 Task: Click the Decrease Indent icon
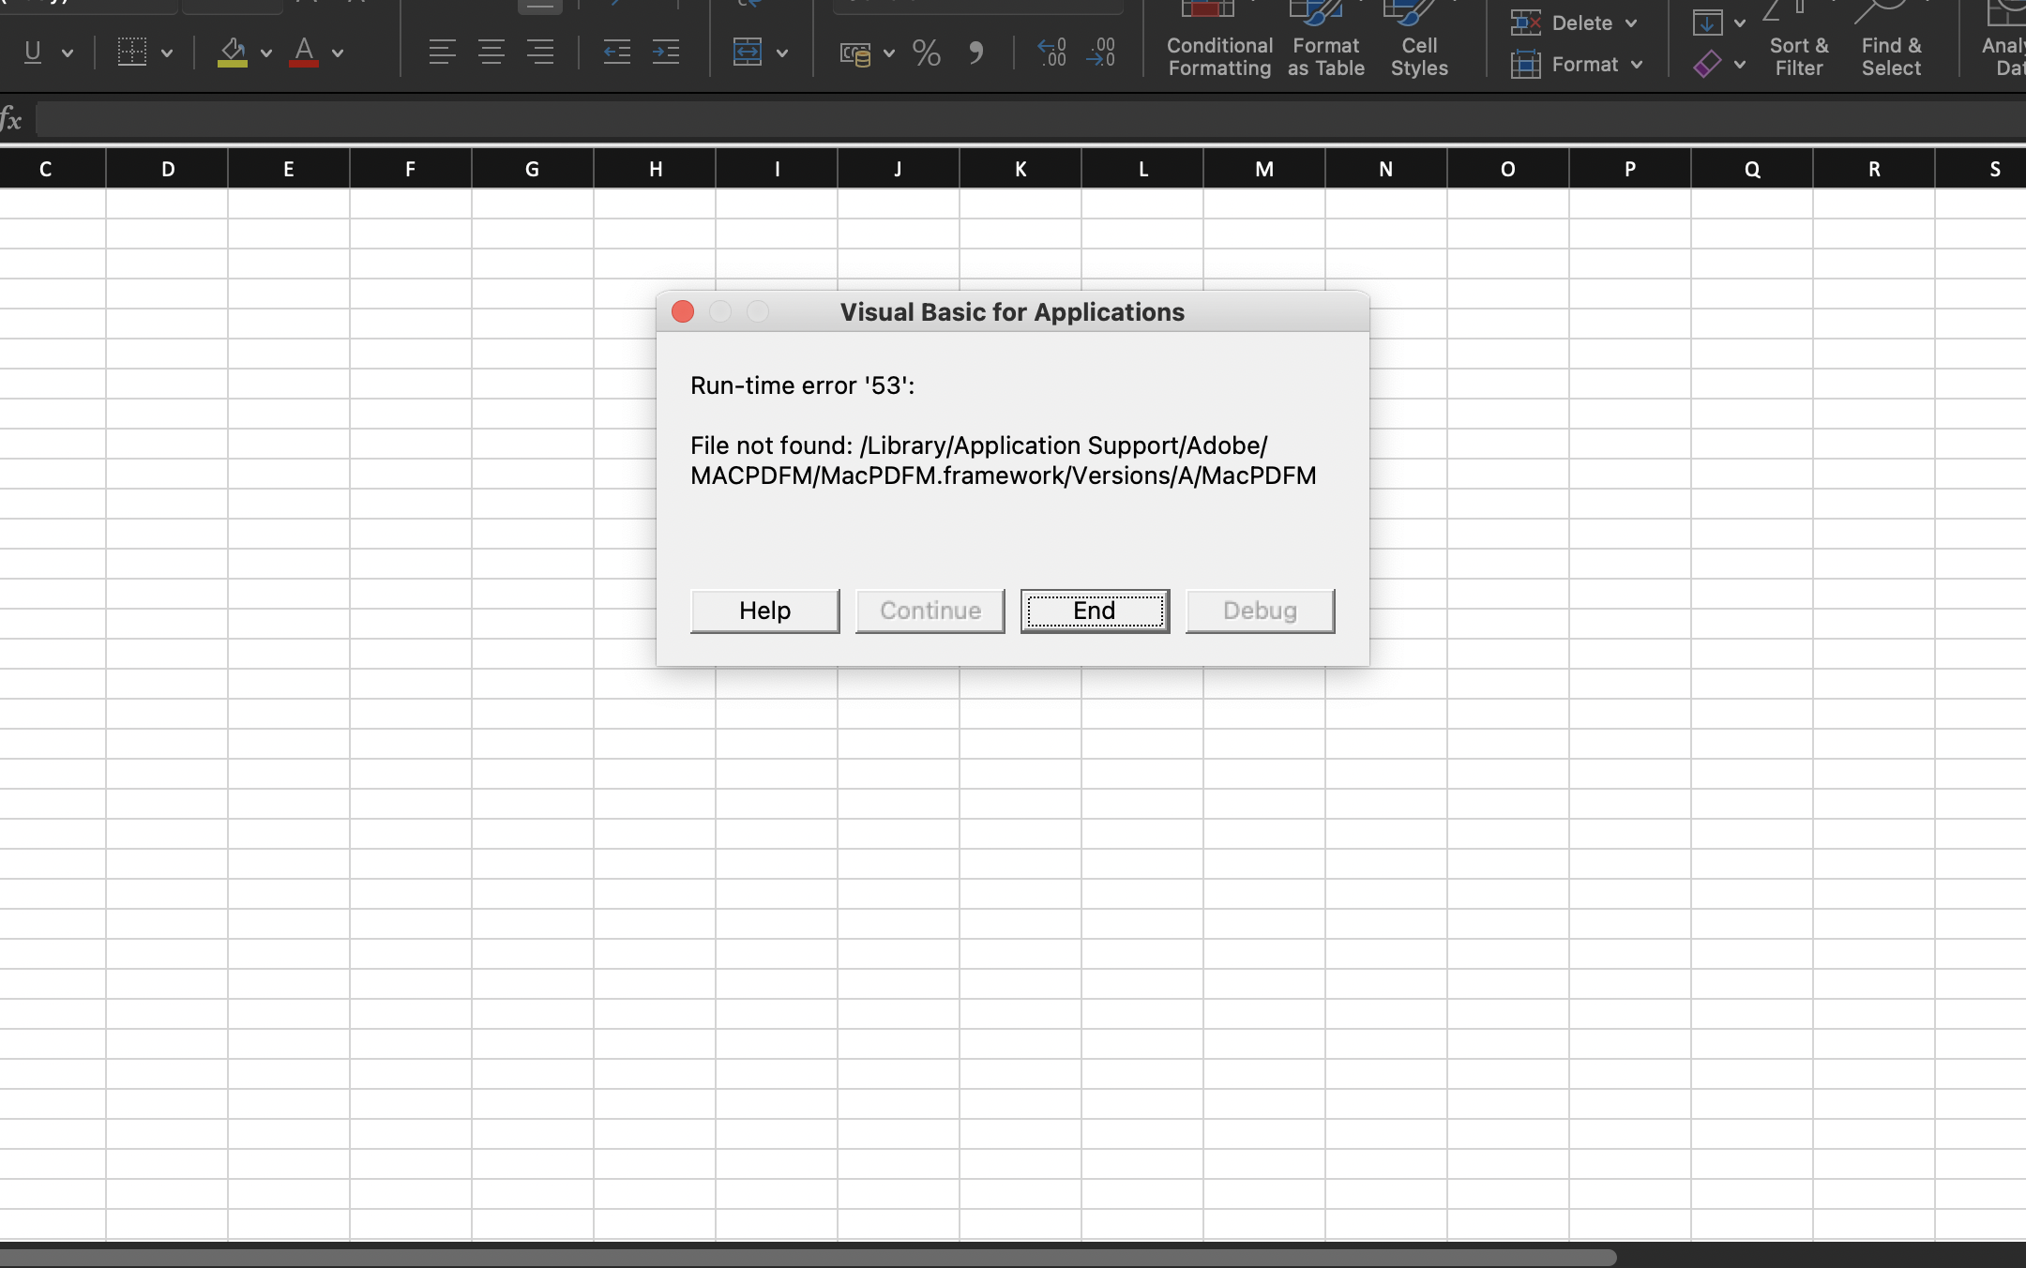tap(617, 53)
